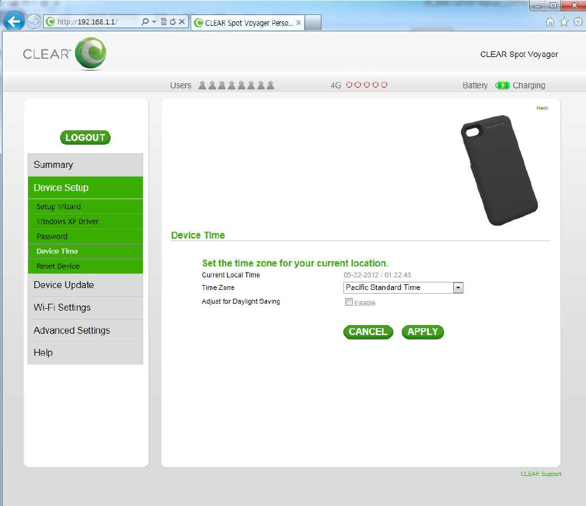Select the CLEAR Spot Voyager browser tab
Image resolution: width=586 pixels, height=506 pixels.
(247, 23)
